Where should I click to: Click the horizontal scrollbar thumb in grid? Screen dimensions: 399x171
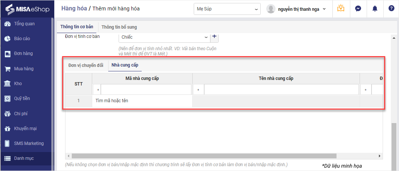(x=204, y=156)
